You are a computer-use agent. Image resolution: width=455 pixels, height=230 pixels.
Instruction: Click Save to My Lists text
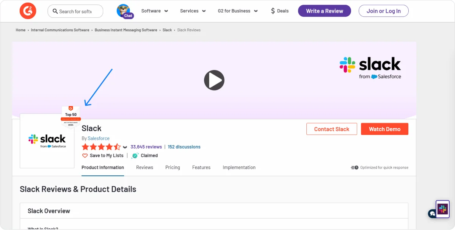(107, 156)
